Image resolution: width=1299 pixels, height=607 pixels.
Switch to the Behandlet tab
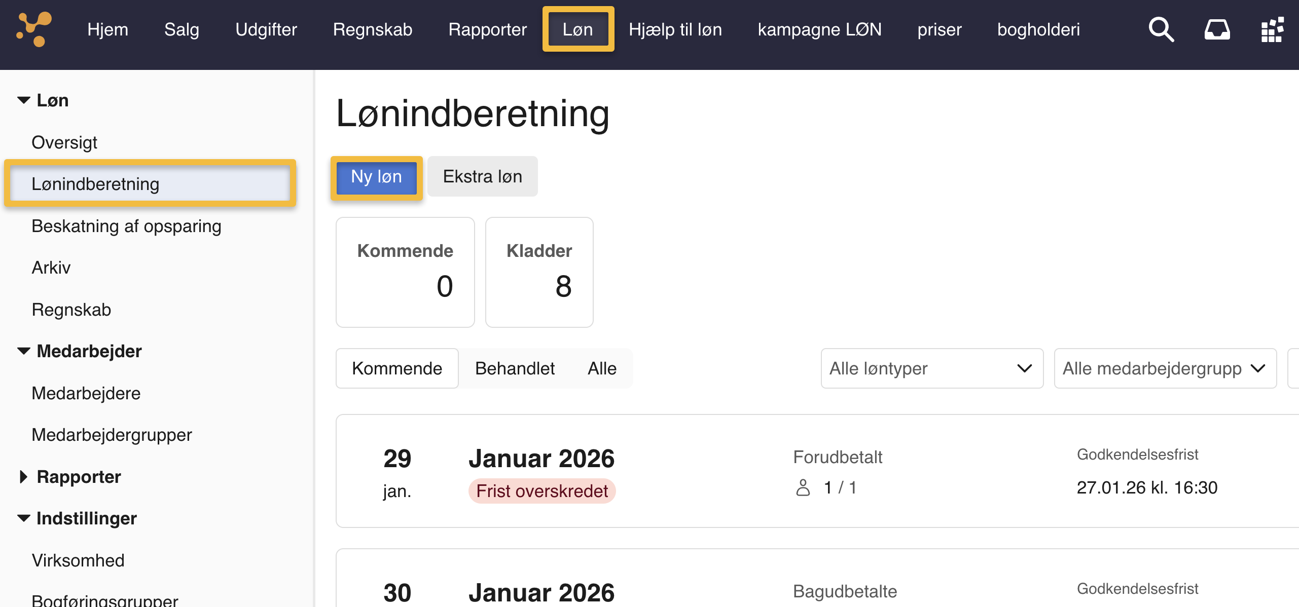[x=515, y=368]
